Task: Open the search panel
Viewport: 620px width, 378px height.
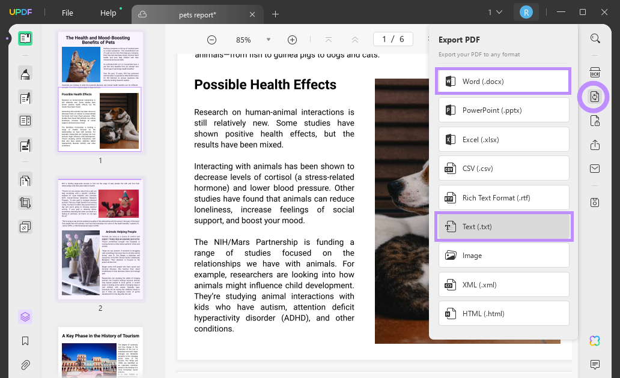Action: pos(595,38)
